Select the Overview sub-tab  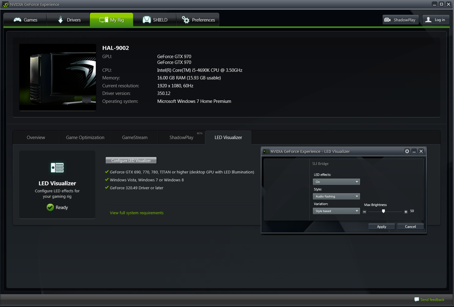click(x=36, y=138)
